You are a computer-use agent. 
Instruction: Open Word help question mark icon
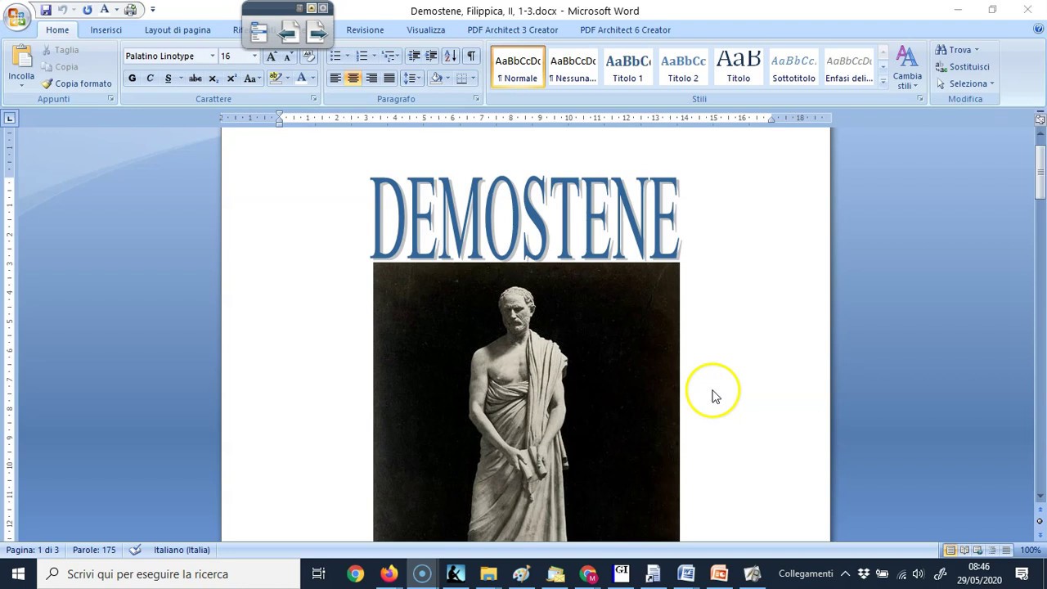(1038, 29)
